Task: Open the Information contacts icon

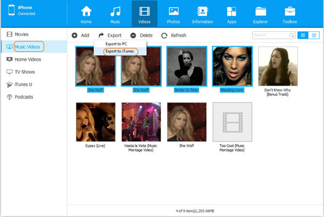Action: [202, 11]
